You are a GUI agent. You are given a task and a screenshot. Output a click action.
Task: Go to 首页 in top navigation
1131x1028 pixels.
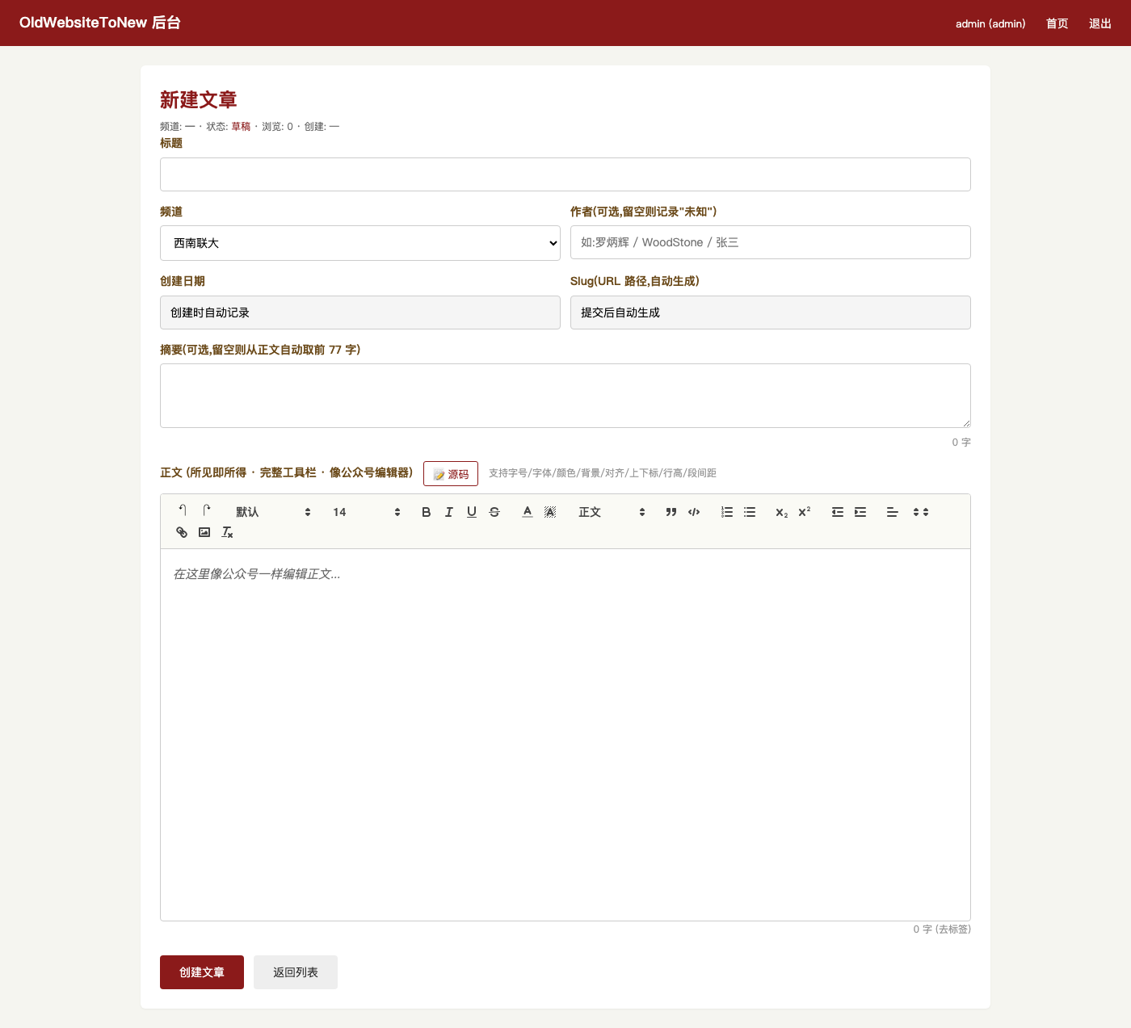[x=1057, y=23]
